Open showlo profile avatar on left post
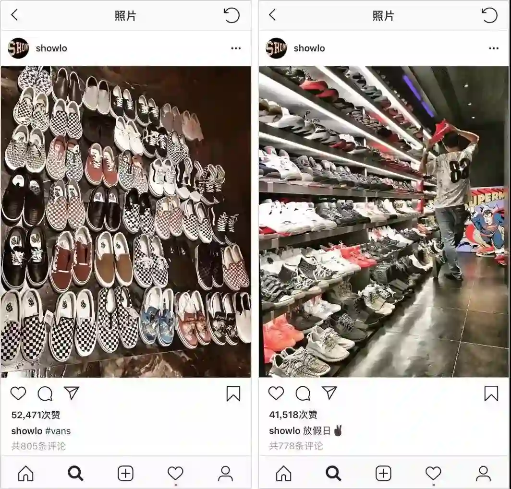 tap(18, 48)
